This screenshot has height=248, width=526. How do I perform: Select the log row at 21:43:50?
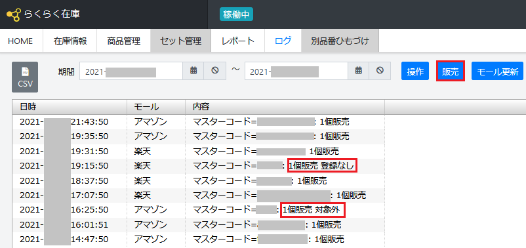click(198, 122)
